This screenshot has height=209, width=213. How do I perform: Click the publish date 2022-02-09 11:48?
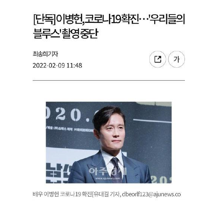pyautogui.click(x=57, y=66)
